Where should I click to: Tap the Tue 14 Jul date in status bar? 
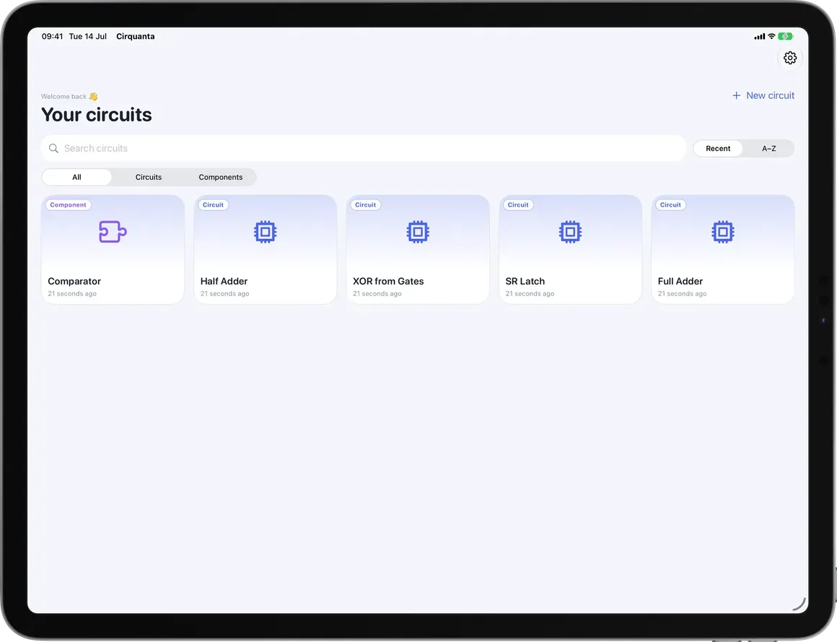pyautogui.click(x=87, y=36)
